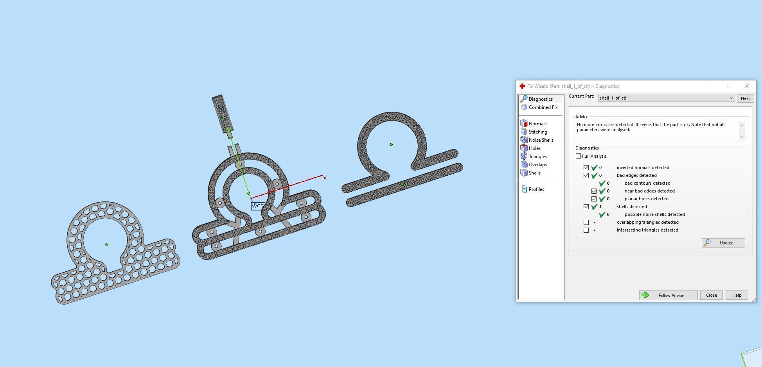Click the shells detected count "1"
This screenshot has height=367, width=762.
(x=600, y=207)
